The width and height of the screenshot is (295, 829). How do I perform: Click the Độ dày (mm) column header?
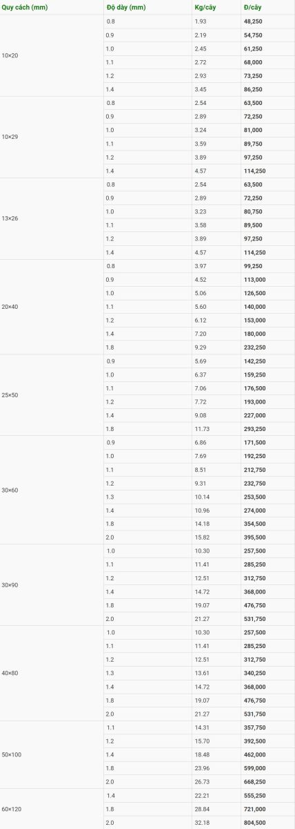126,8
